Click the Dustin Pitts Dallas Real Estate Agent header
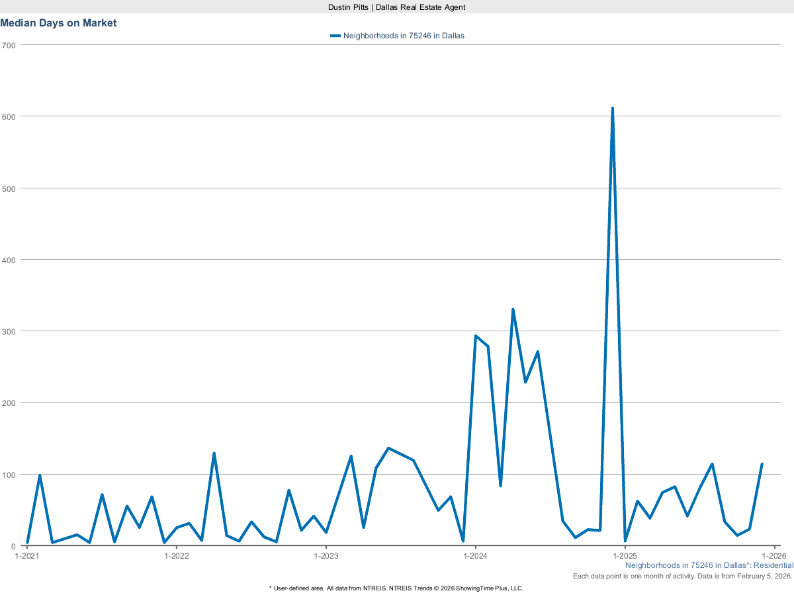 [397, 7]
